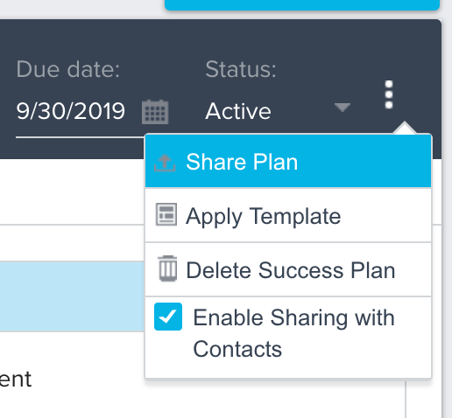Click the Share Plan upload icon
The height and width of the screenshot is (418, 452).
click(x=165, y=163)
